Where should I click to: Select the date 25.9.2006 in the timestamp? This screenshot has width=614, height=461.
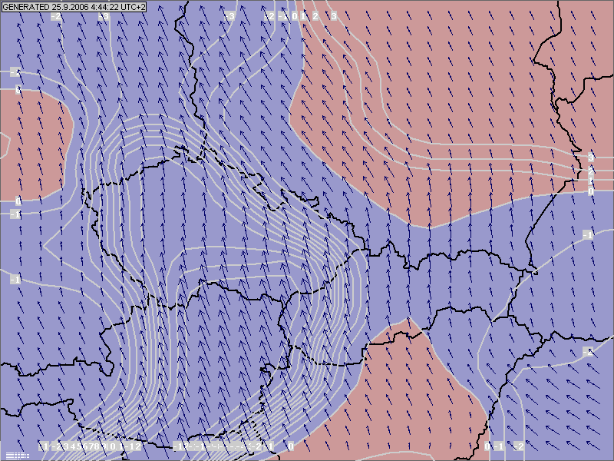67,6
